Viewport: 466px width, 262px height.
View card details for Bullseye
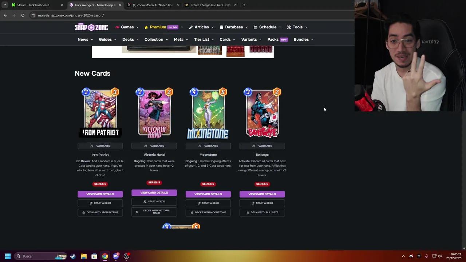click(262, 194)
